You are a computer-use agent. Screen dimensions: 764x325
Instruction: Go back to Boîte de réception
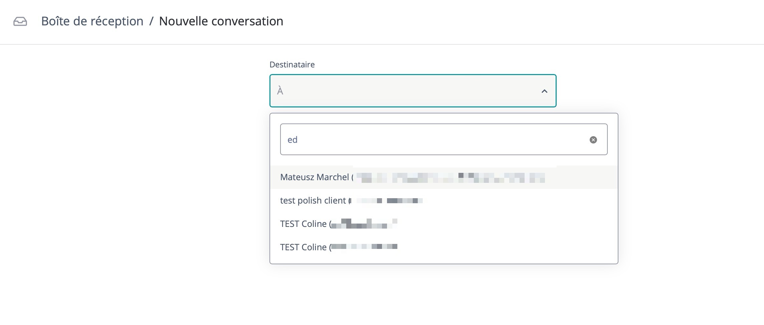pyautogui.click(x=92, y=21)
